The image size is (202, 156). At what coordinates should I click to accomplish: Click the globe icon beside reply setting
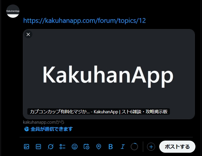click(x=27, y=129)
